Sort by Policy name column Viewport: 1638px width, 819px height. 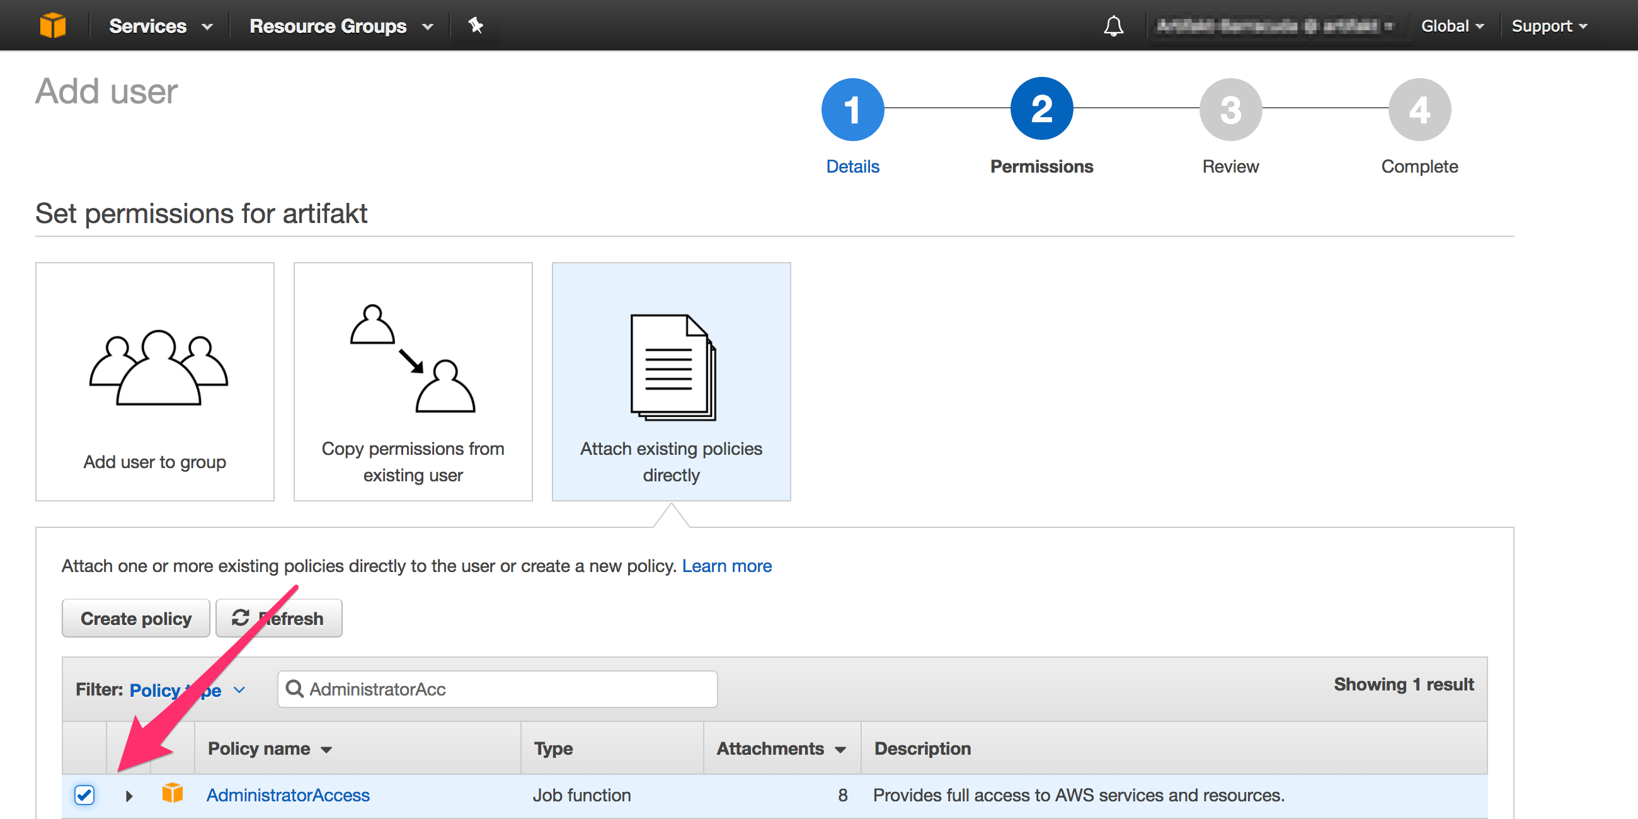point(270,748)
